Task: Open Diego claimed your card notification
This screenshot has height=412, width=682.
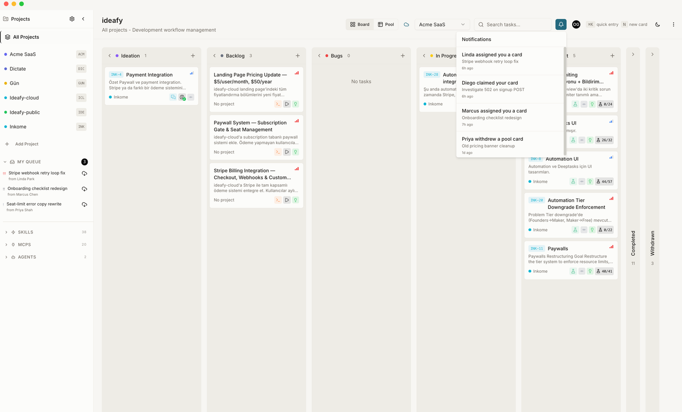Action: (510, 89)
